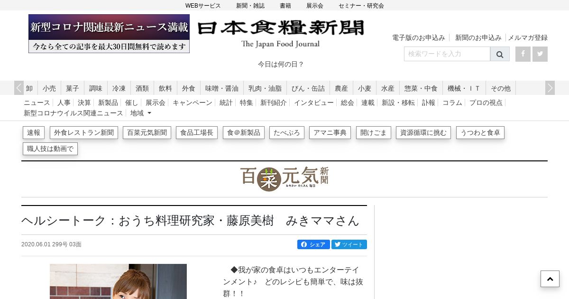The width and height of the screenshot is (569, 299).
Task: Select the 菓子 category tab
Action: [x=73, y=88]
